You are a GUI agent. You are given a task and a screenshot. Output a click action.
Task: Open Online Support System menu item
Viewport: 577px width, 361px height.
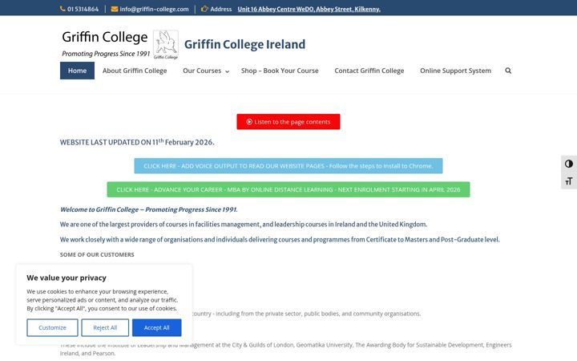tap(455, 71)
